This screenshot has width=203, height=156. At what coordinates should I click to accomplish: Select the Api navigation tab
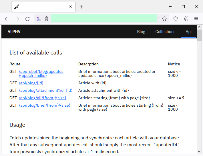[188, 32]
